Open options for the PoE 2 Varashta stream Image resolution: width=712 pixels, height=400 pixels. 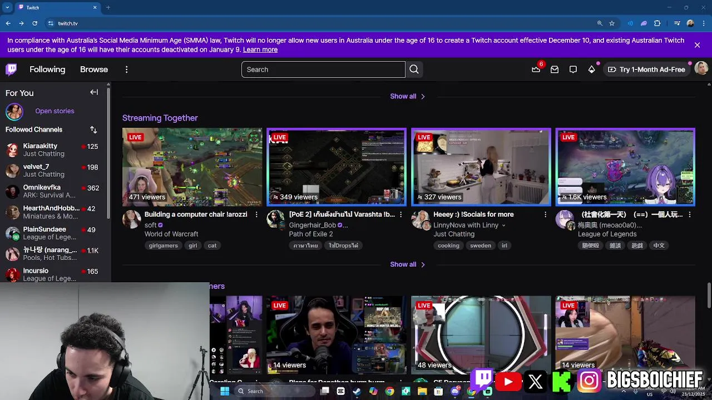(400, 214)
